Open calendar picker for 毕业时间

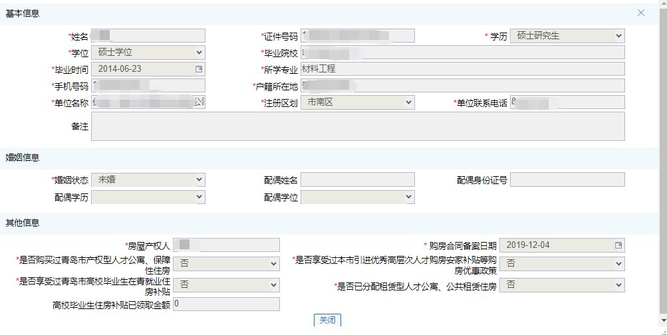click(199, 69)
